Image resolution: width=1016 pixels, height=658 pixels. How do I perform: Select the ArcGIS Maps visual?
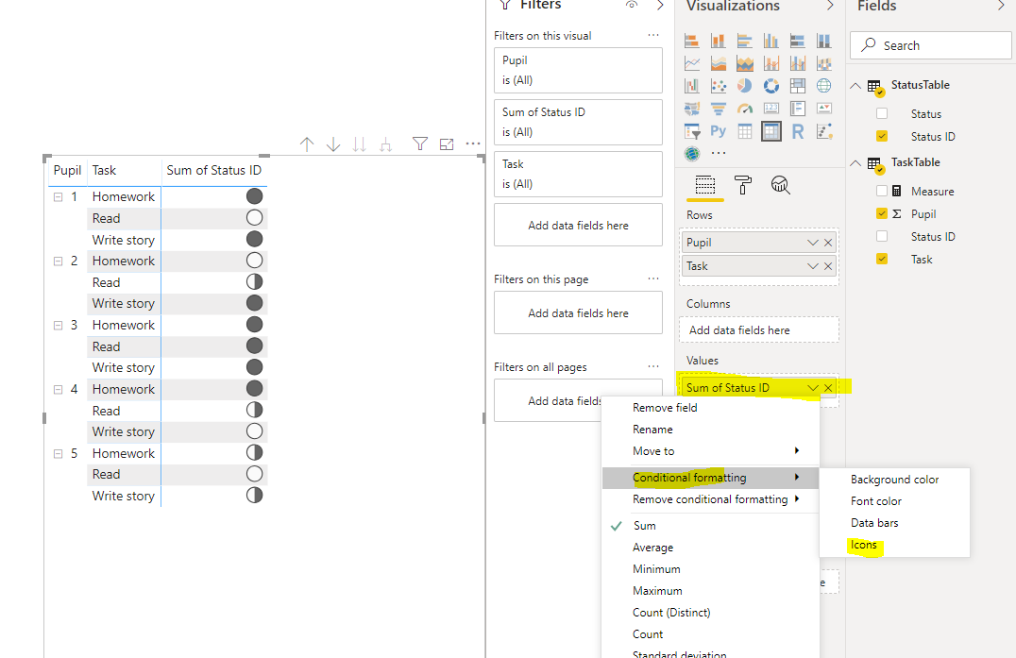(692, 154)
